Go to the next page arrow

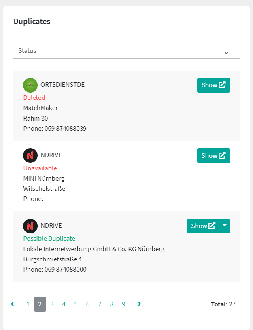(x=140, y=304)
